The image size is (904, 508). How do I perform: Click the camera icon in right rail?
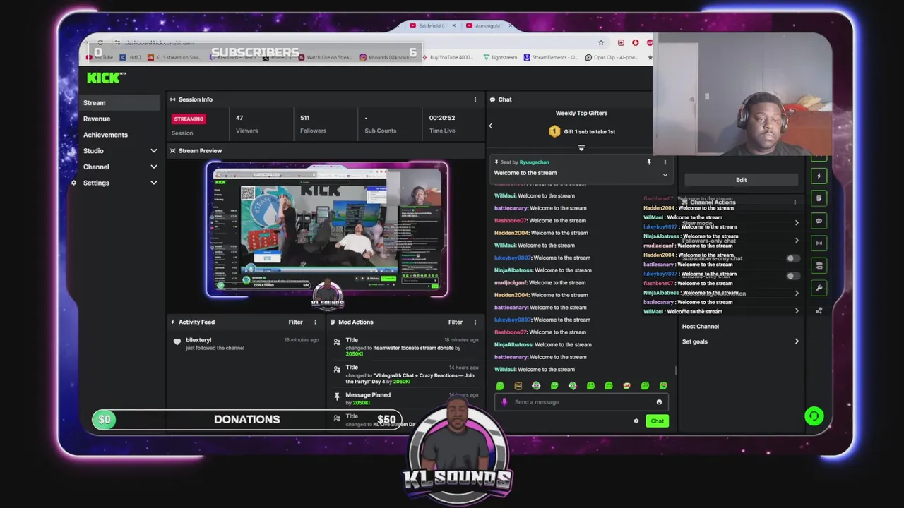click(x=819, y=266)
